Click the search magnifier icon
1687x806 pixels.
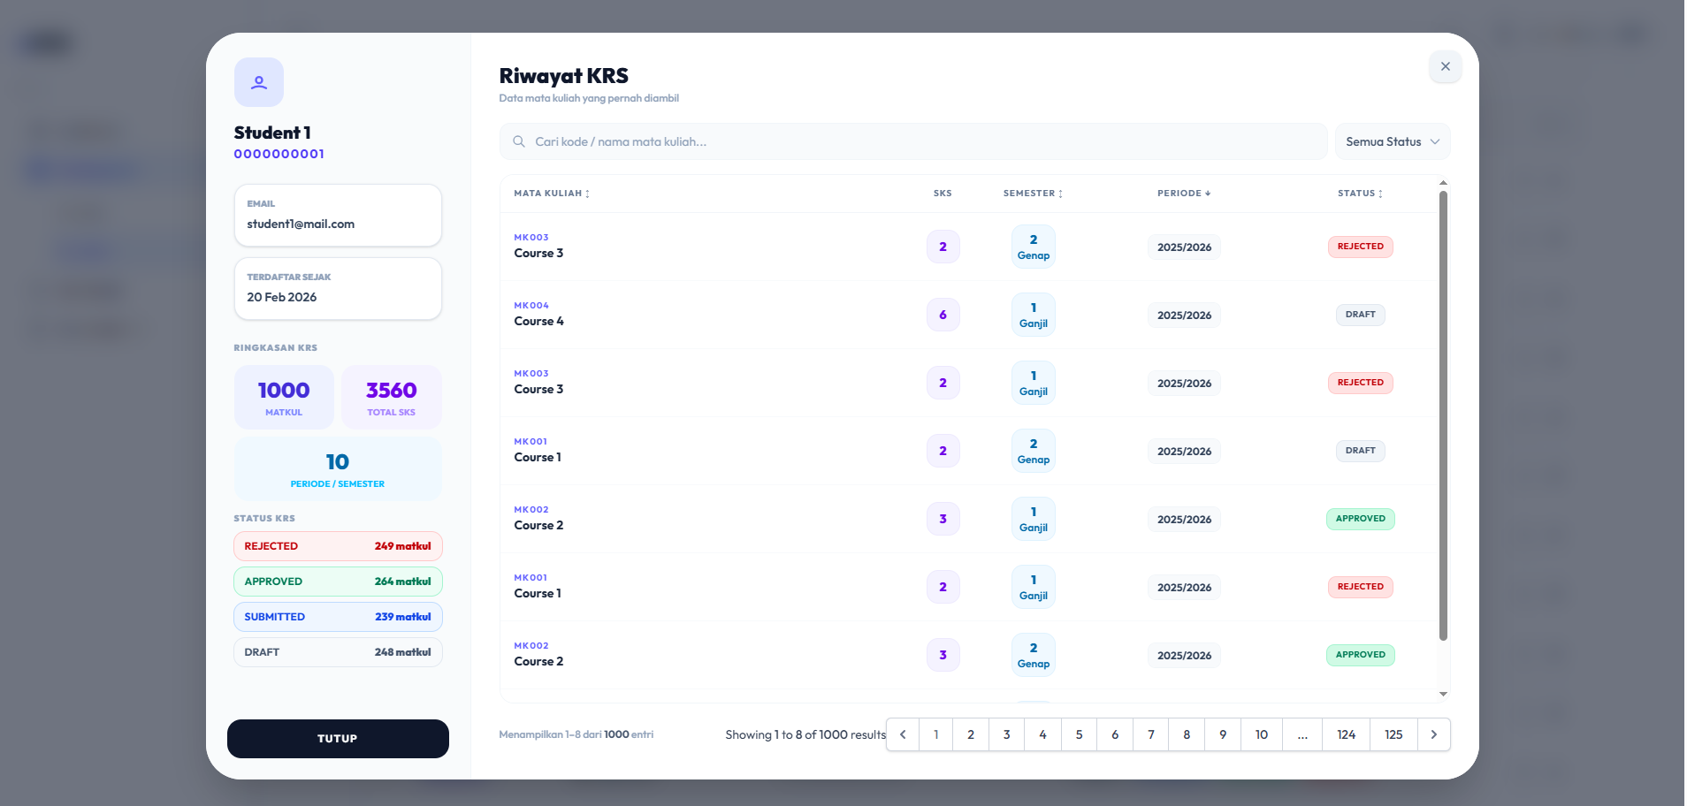point(519,141)
